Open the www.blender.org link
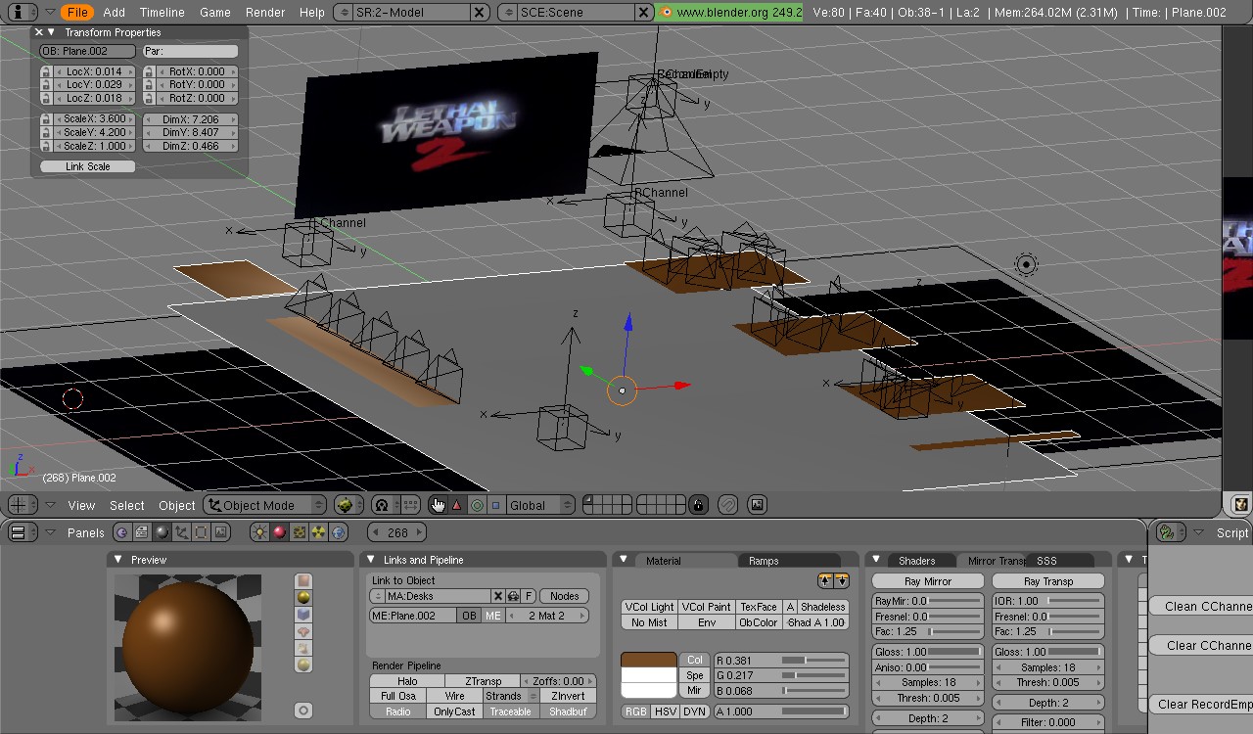Viewport: 1253px width, 734px height. [730, 12]
